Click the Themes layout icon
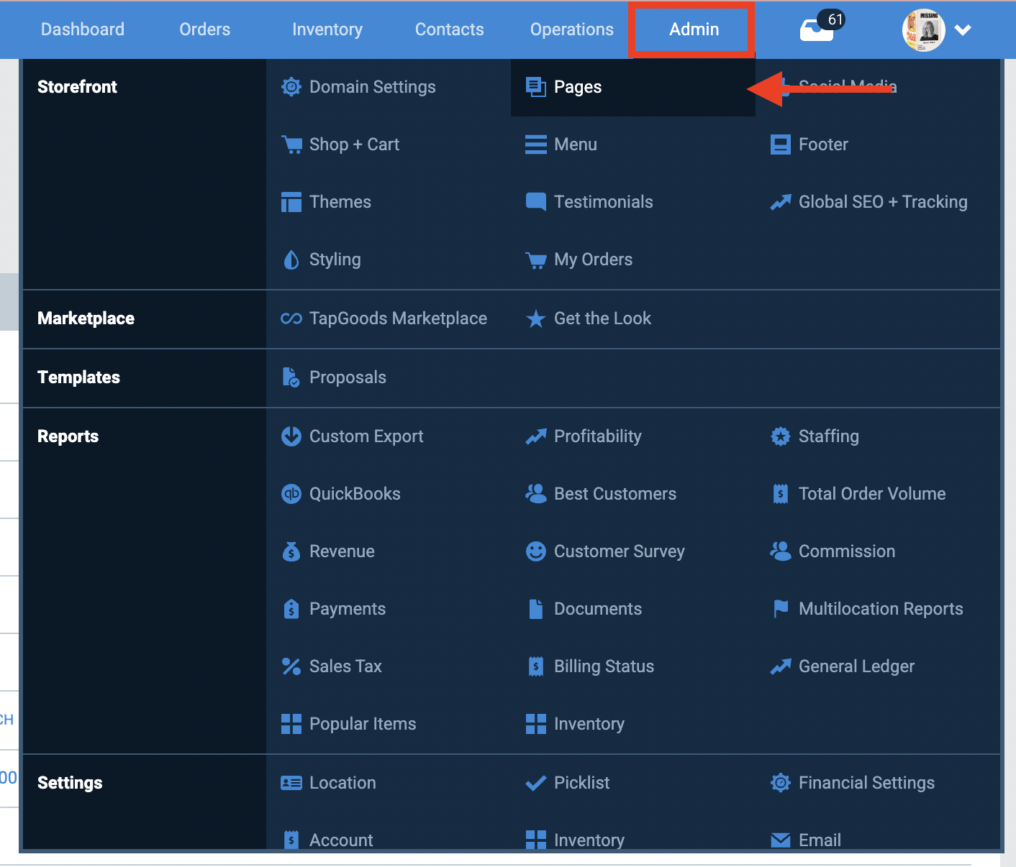 coord(291,202)
